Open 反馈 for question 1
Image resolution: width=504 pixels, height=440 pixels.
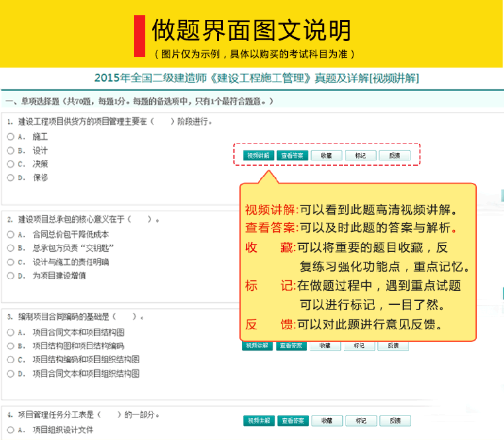coord(395,156)
